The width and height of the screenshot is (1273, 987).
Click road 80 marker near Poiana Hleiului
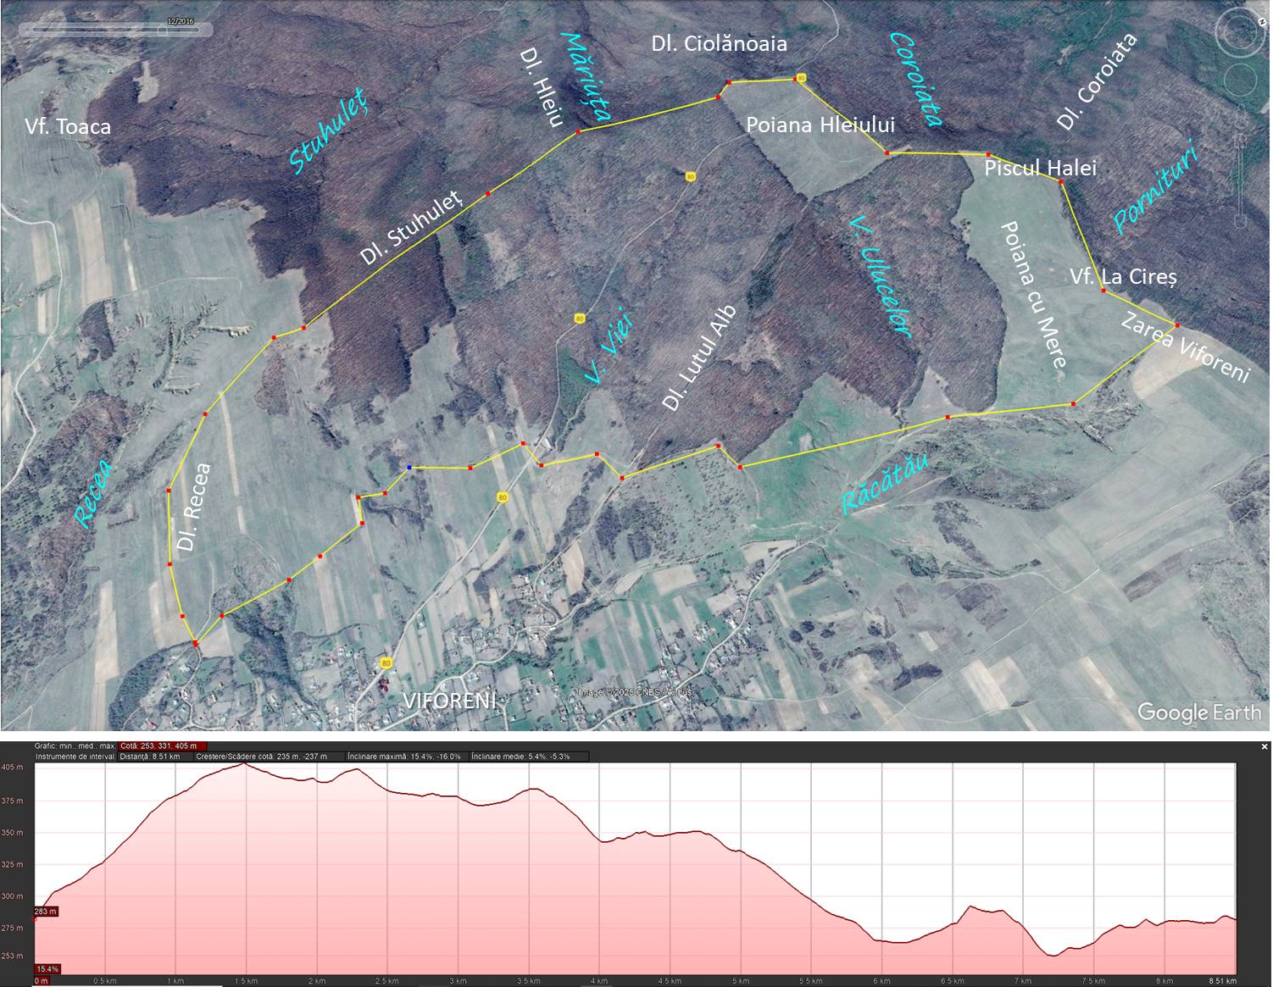[690, 176]
